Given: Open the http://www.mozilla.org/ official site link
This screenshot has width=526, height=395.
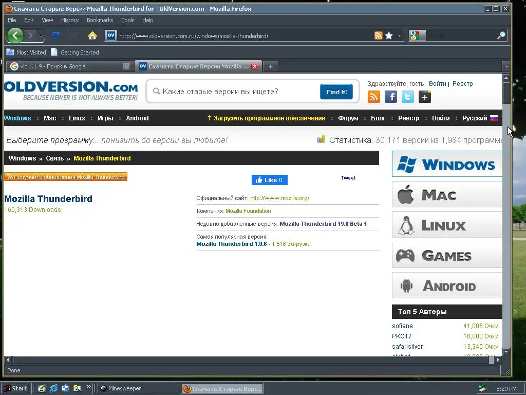Looking at the screenshot, I should 280,198.
